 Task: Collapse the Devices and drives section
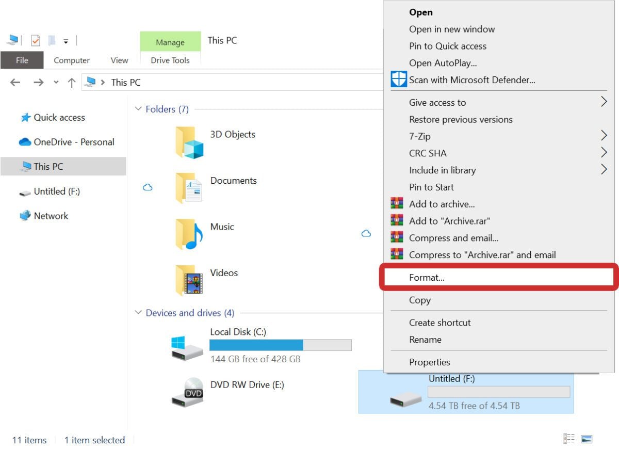[138, 312]
